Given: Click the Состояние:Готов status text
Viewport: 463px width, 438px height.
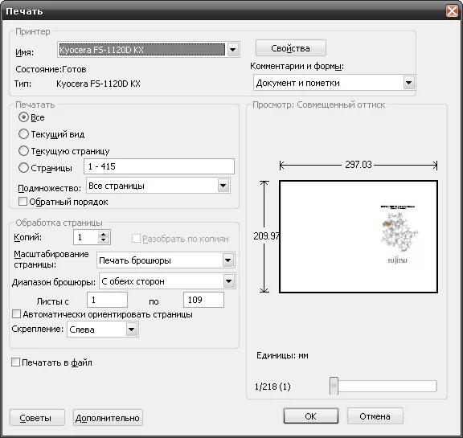Looking at the screenshot, I should click(51, 69).
